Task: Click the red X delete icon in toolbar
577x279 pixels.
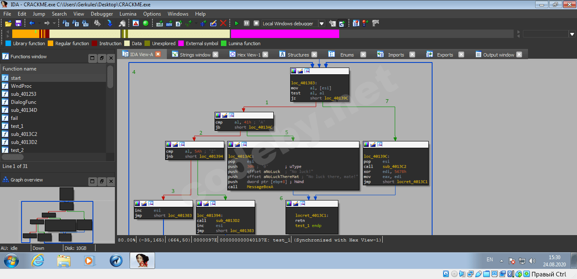Action: coord(223,24)
